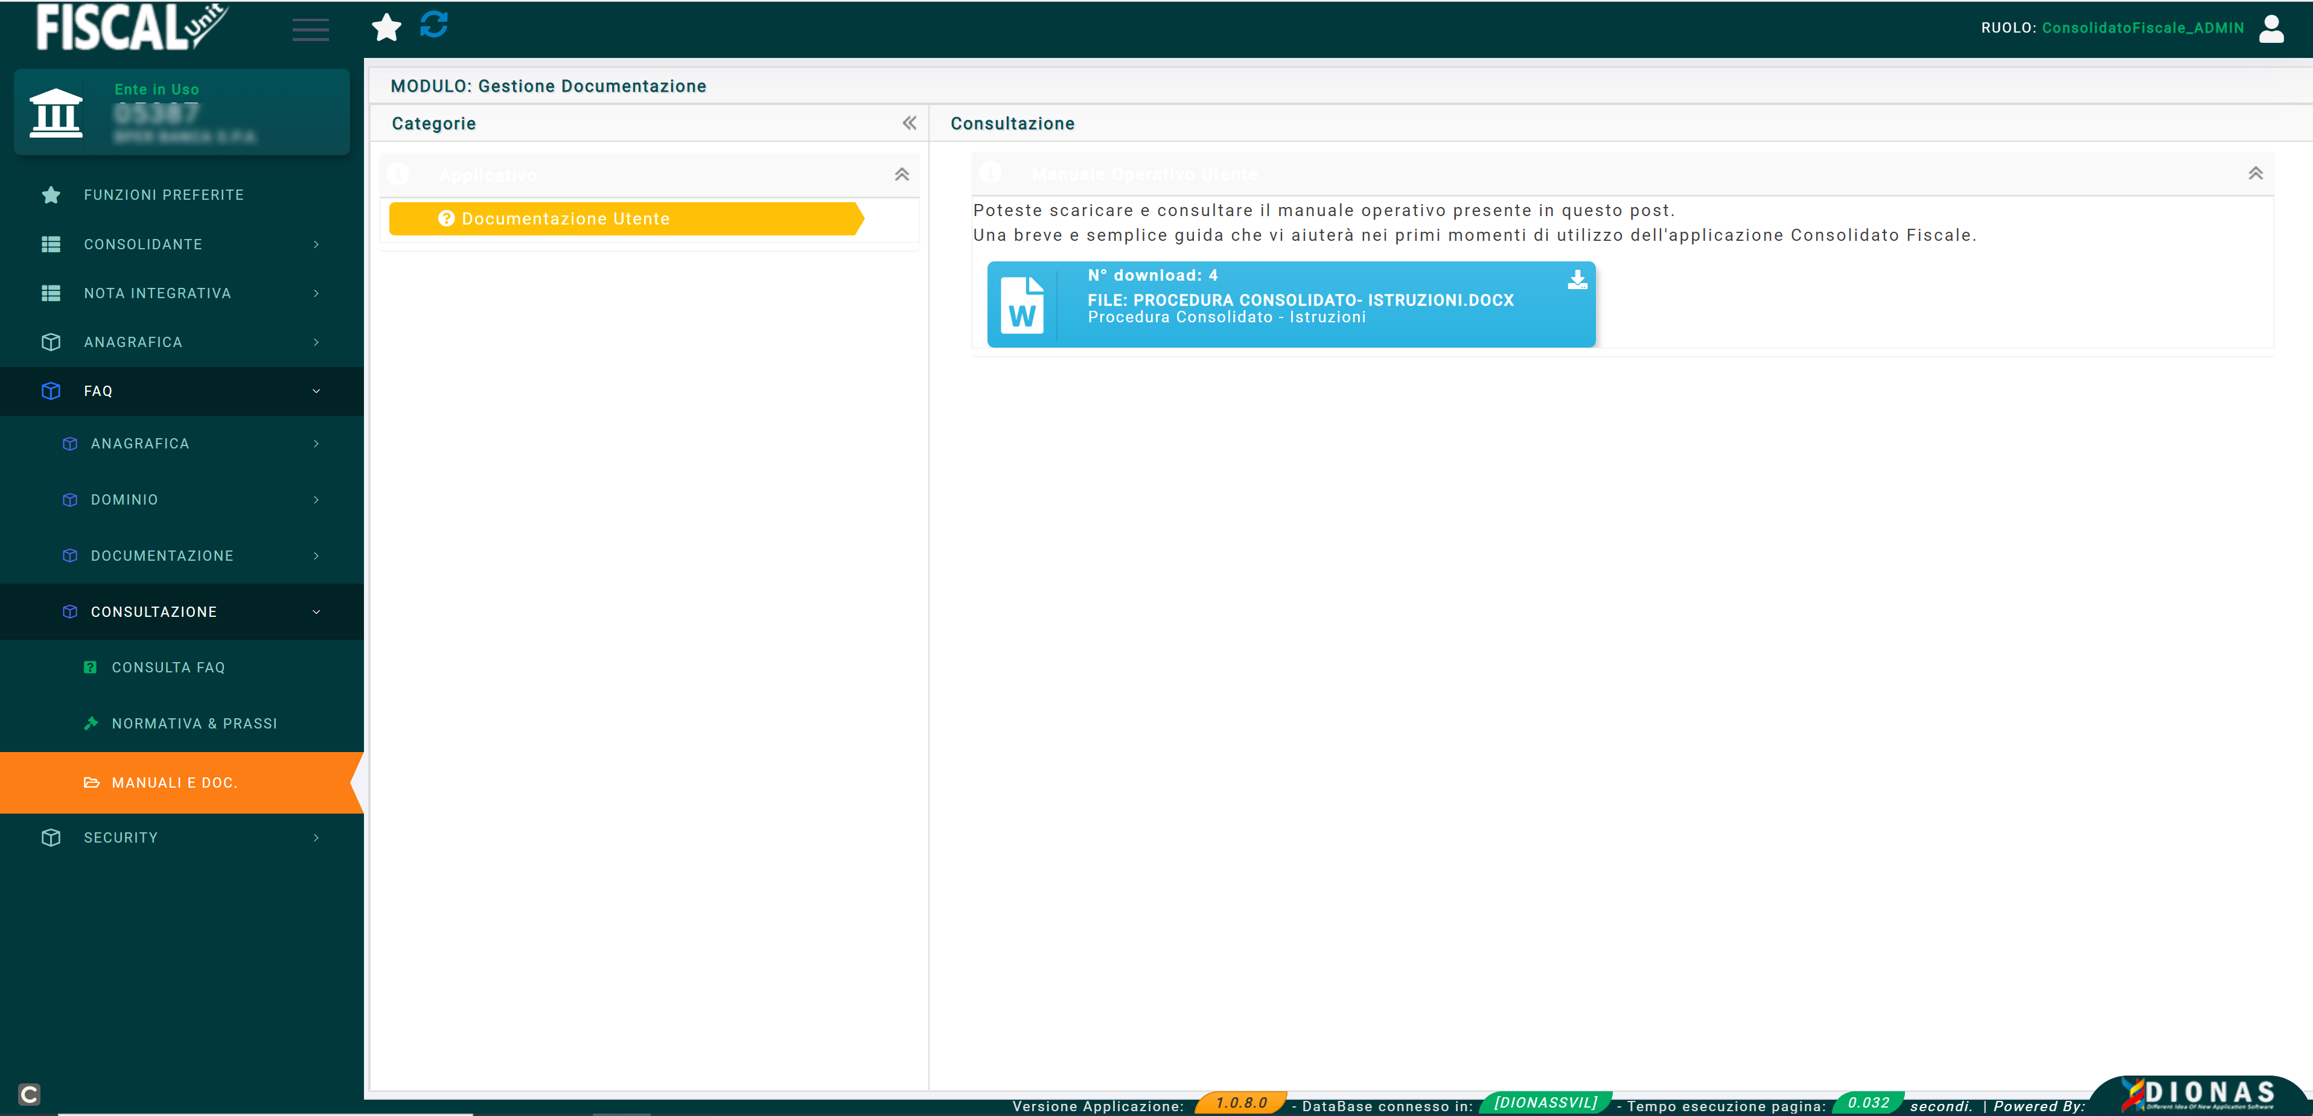Screen dimensions: 2313x1116
Task: Click the Categorie panel title
Action: tap(433, 123)
